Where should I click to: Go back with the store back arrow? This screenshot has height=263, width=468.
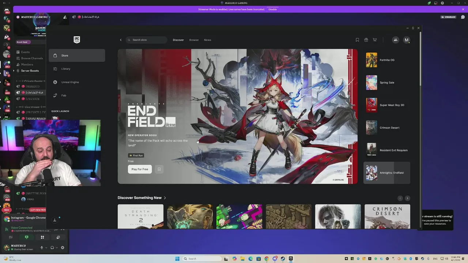pos(121,40)
